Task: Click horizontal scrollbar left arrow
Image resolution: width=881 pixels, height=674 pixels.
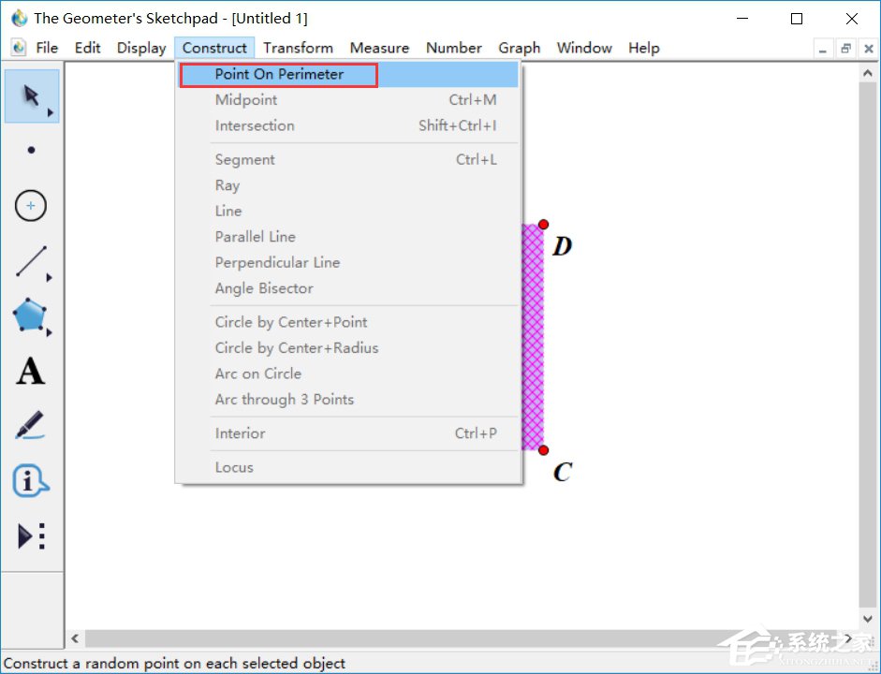Action: coord(75,638)
